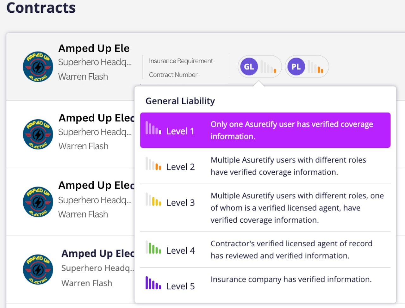The width and height of the screenshot is (405, 308).
Task: Click the green Level 4 bars icon
Action: [153, 248]
